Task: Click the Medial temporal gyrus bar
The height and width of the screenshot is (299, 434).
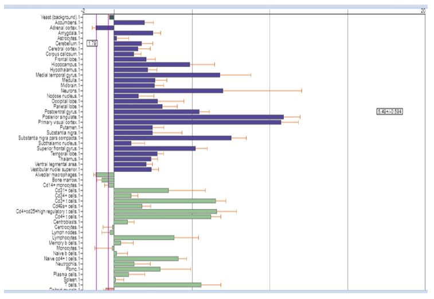Action: coord(167,75)
